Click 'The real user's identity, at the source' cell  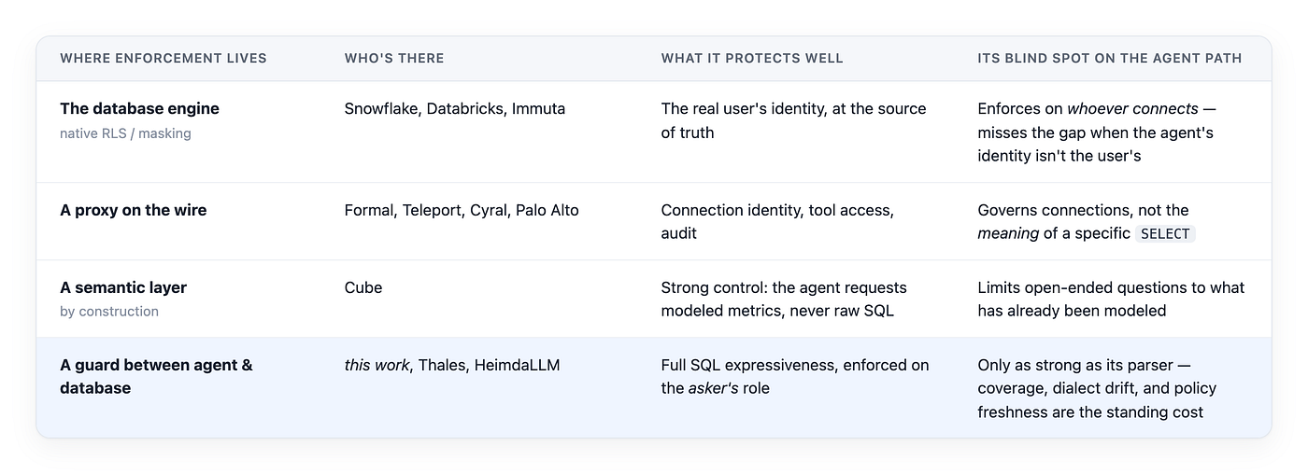[794, 120]
